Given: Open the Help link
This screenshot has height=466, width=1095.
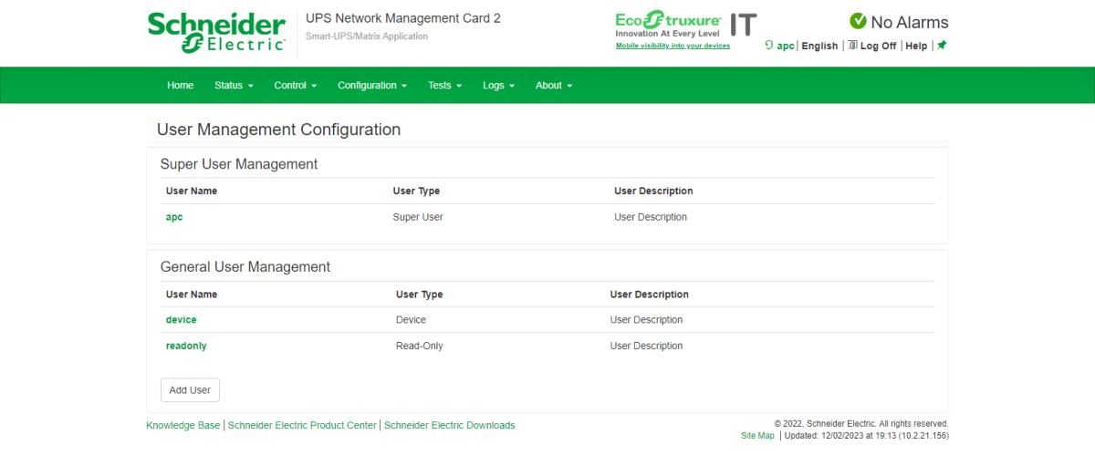Looking at the screenshot, I should 916,46.
